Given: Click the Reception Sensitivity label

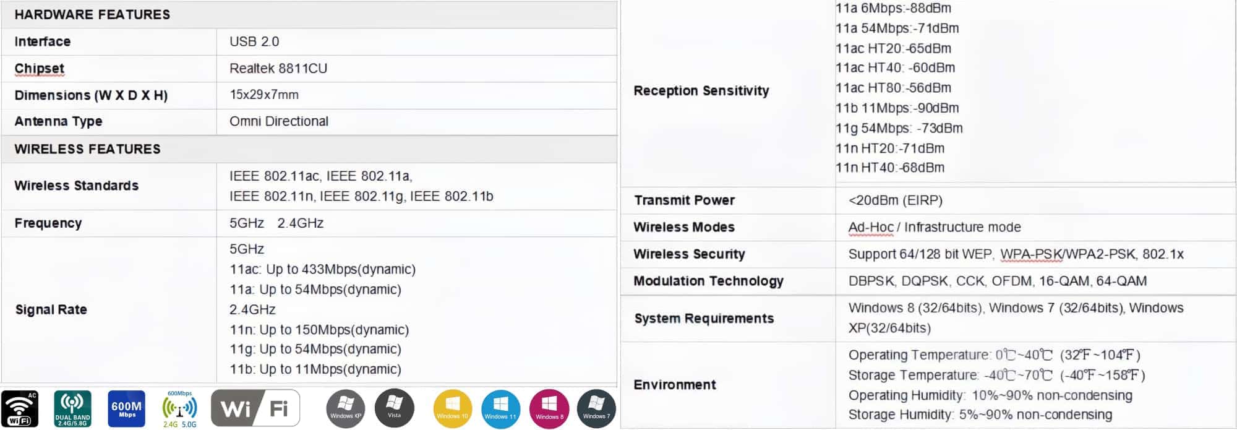Looking at the screenshot, I should (x=701, y=91).
